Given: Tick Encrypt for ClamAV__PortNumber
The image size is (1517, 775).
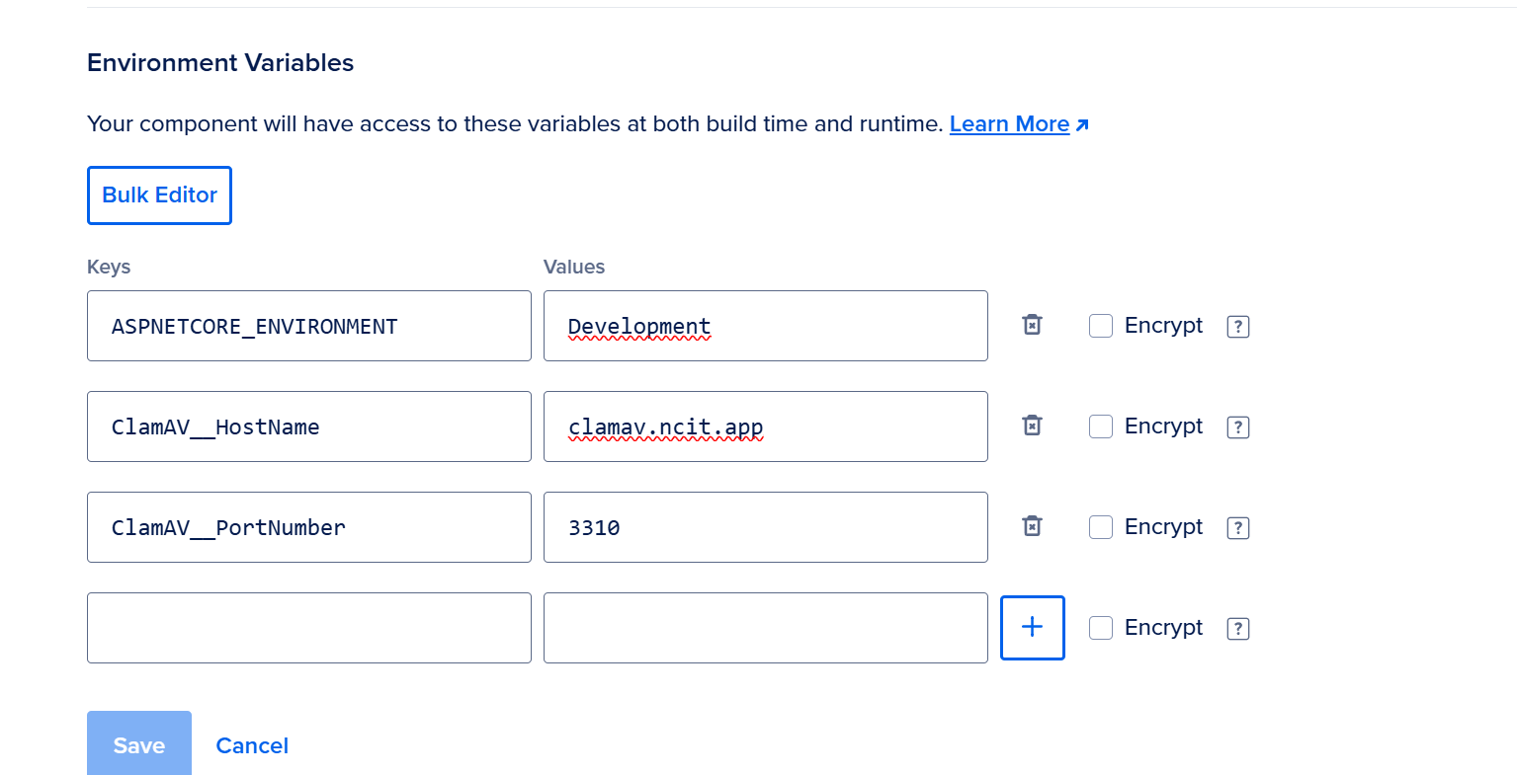Looking at the screenshot, I should (x=1101, y=527).
